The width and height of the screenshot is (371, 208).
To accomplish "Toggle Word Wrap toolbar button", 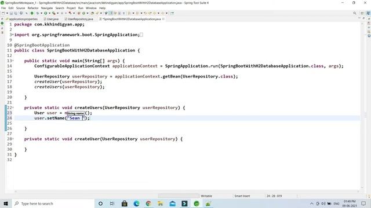I will tap(115, 13).
